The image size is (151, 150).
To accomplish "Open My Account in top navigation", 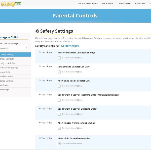I will click(108, 4).
